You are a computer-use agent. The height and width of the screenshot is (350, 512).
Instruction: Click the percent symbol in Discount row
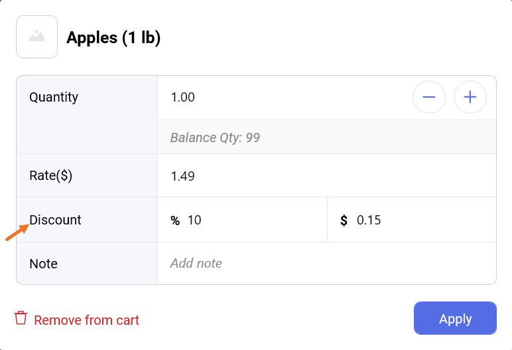pyautogui.click(x=175, y=220)
